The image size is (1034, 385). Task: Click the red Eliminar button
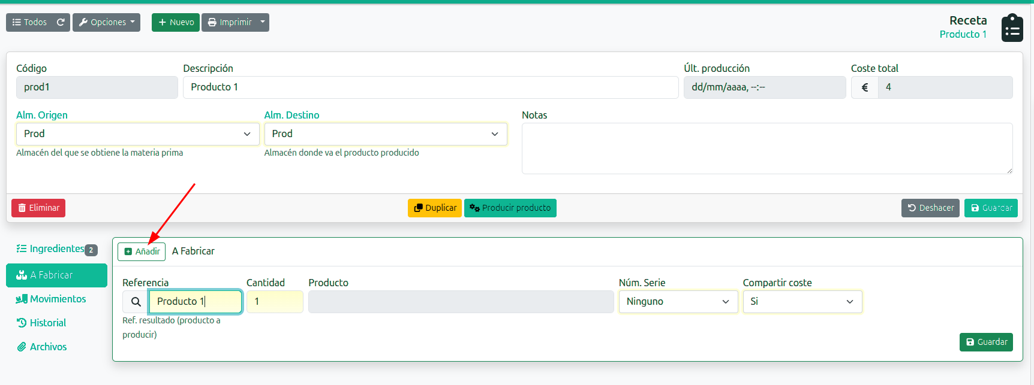[x=38, y=208]
